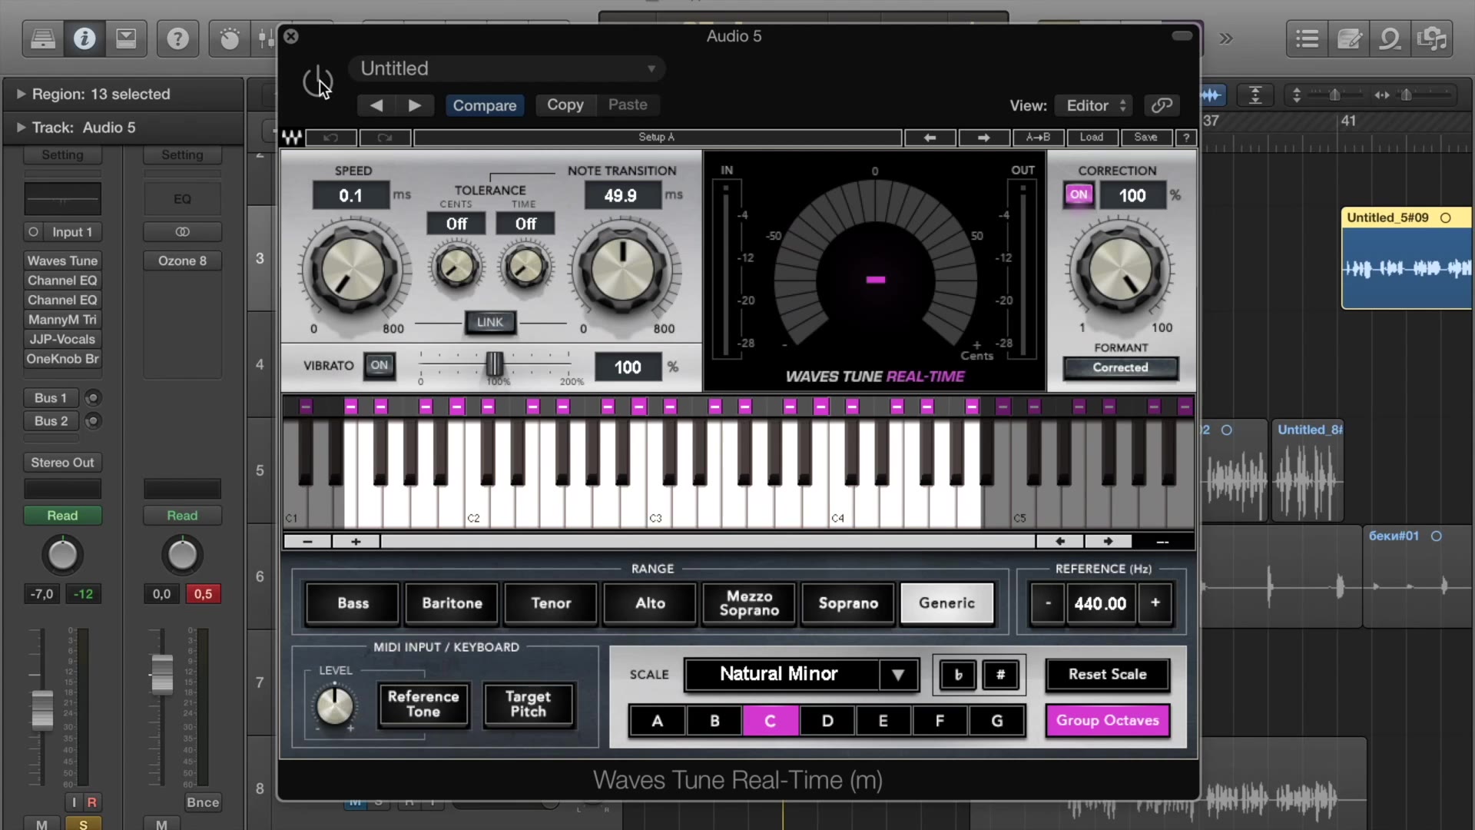Toggle the Correction ON switch
Screen dimensions: 1475x830
1078,194
